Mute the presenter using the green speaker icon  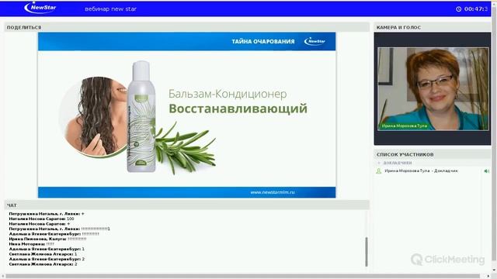click(487, 171)
